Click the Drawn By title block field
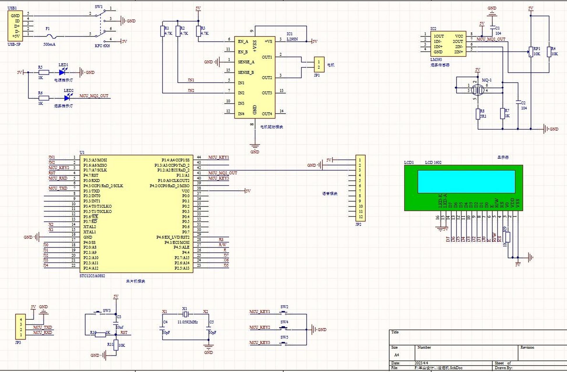The height and width of the screenshot is (372, 567). coord(530,368)
